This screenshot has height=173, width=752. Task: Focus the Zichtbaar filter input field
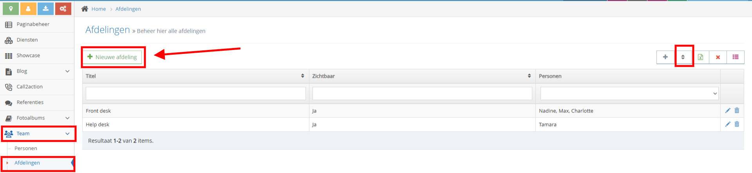422,93
